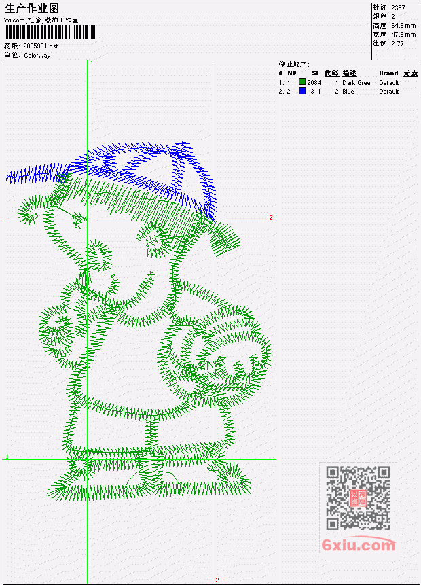The width and height of the screenshot is (421, 585).
Task: Click the 'Brand' column header
Action: tap(388, 73)
